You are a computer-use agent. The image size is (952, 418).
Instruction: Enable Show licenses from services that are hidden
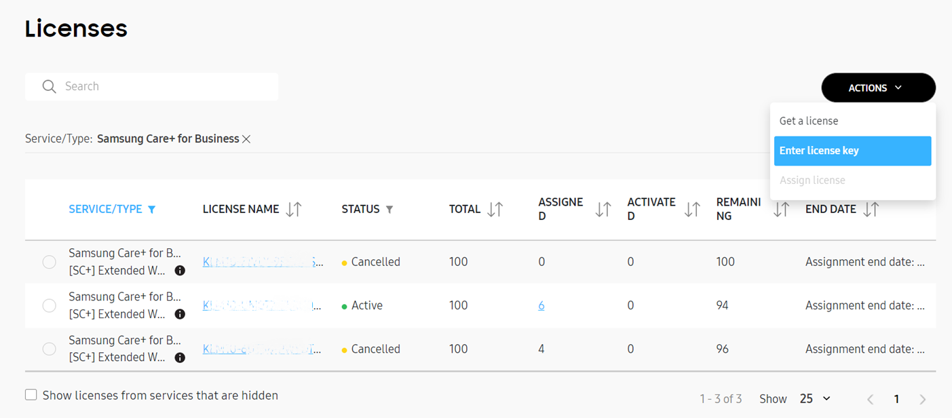(x=31, y=394)
